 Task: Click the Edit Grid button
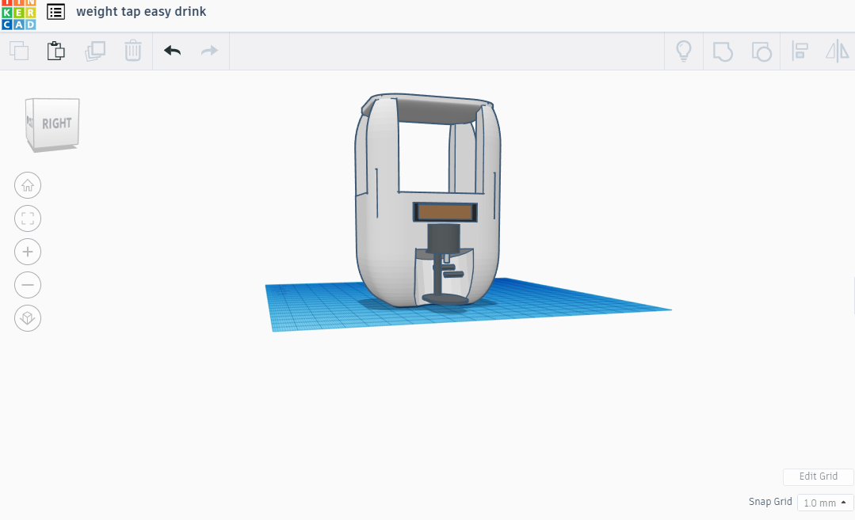click(x=818, y=476)
